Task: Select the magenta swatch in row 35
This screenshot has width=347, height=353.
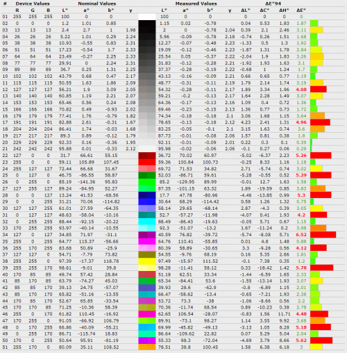Action: tap(147, 241)
